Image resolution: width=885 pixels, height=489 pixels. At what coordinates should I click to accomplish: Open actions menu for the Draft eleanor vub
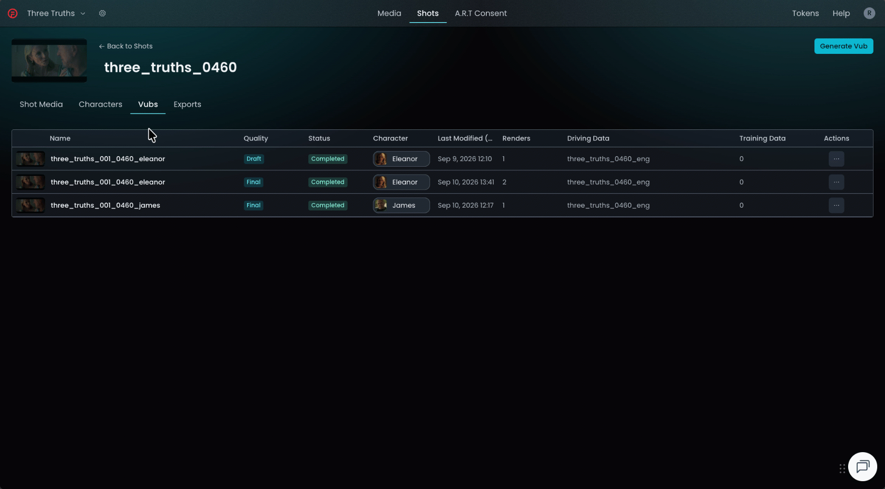coord(836,159)
